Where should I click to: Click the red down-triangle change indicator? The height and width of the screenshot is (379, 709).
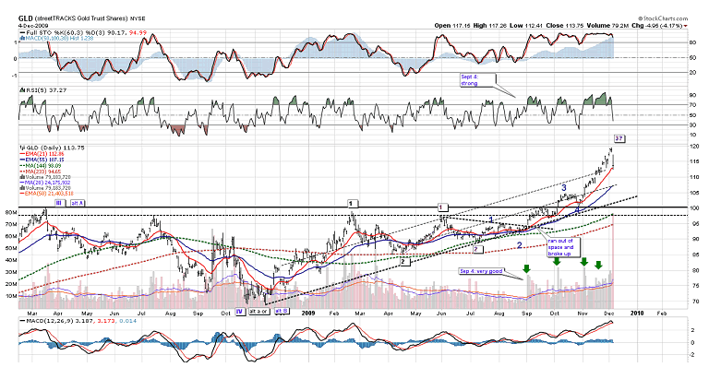(x=686, y=26)
